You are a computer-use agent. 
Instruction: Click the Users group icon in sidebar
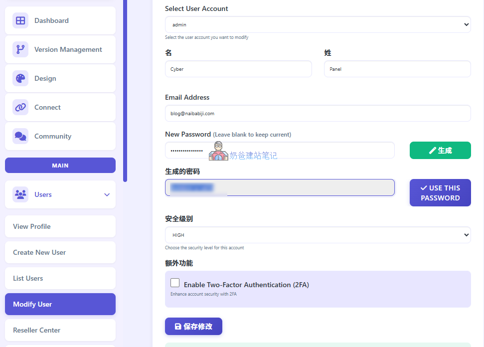coord(20,194)
